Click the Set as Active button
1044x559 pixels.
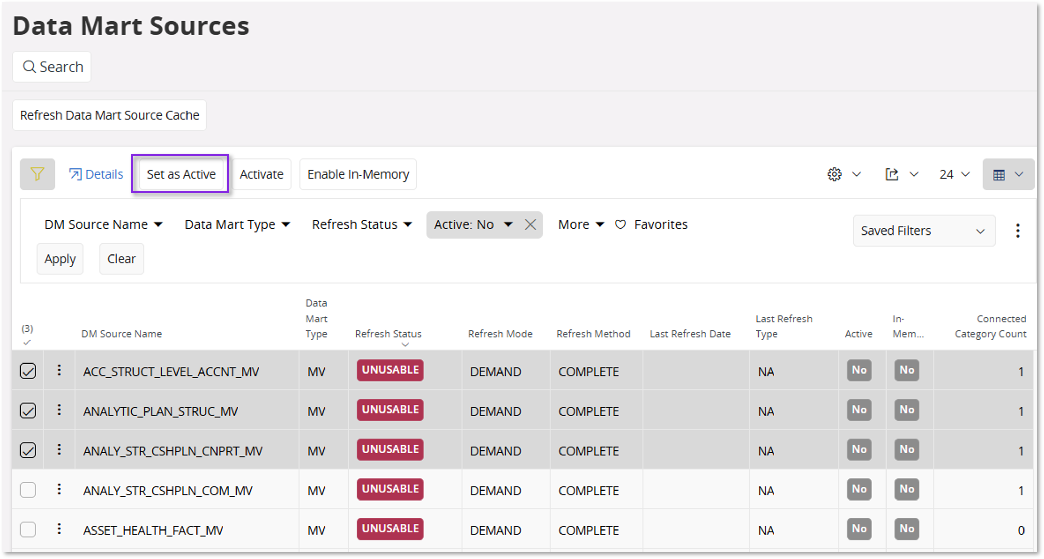click(x=181, y=174)
